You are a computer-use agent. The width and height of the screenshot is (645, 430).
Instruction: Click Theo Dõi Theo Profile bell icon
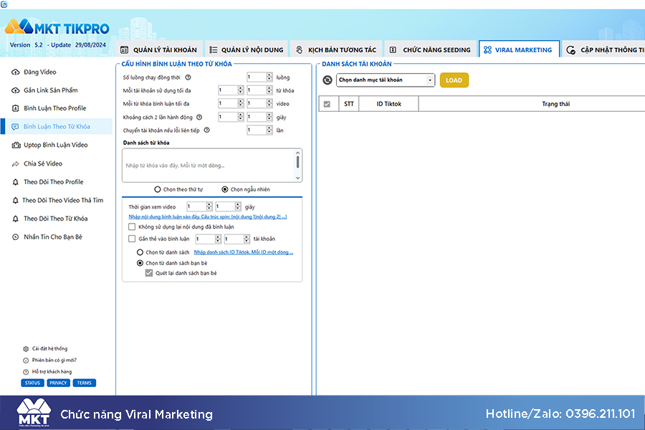click(x=15, y=182)
